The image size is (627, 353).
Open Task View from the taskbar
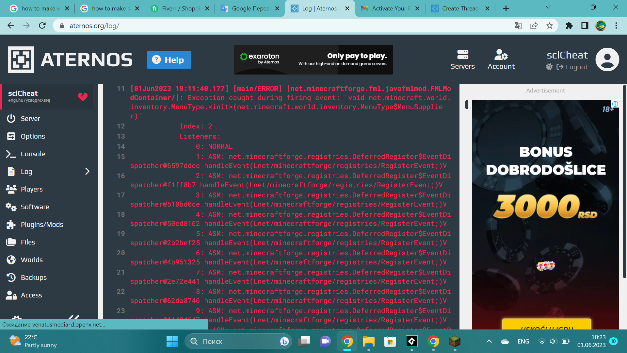[x=304, y=342]
